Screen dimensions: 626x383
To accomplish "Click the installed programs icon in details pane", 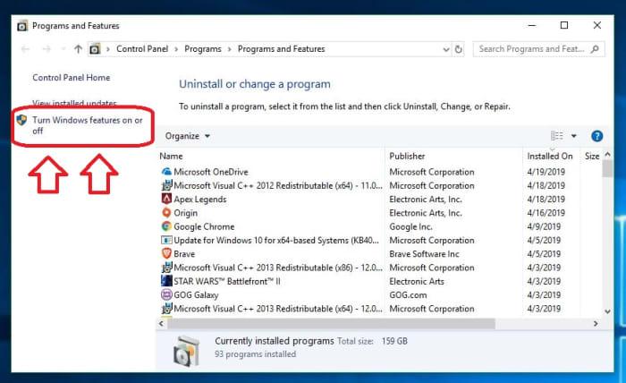I will [186, 351].
